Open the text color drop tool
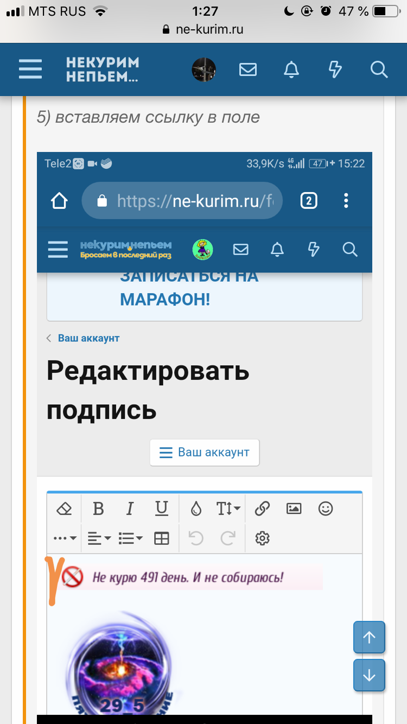 [x=196, y=509]
